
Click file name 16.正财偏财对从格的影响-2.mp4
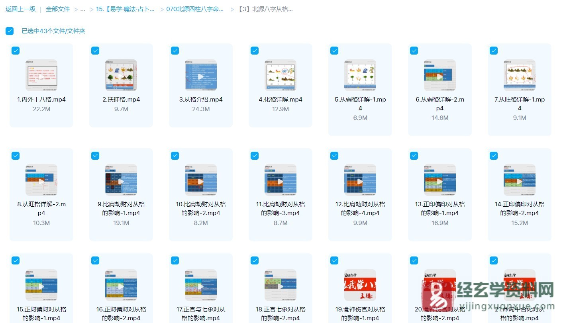click(121, 313)
